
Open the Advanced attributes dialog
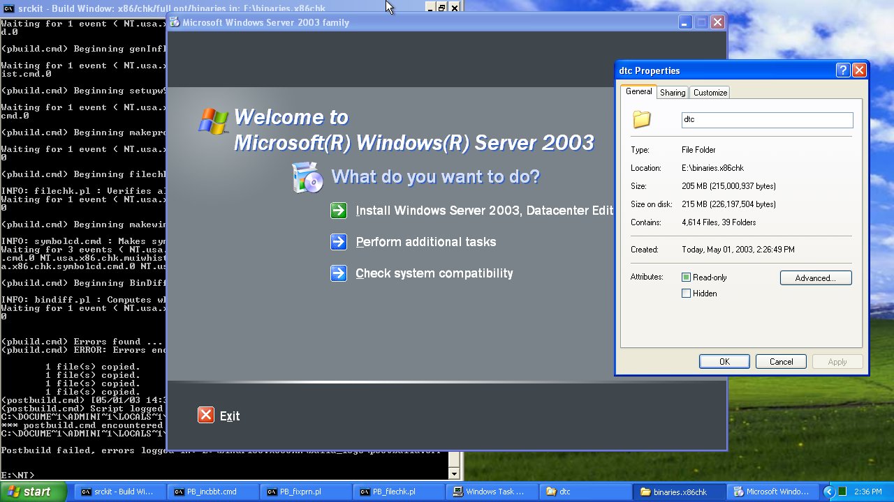pos(816,278)
